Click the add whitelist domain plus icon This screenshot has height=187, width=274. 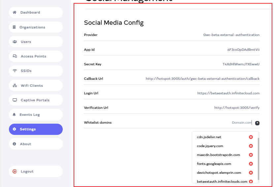click(257, 123)
